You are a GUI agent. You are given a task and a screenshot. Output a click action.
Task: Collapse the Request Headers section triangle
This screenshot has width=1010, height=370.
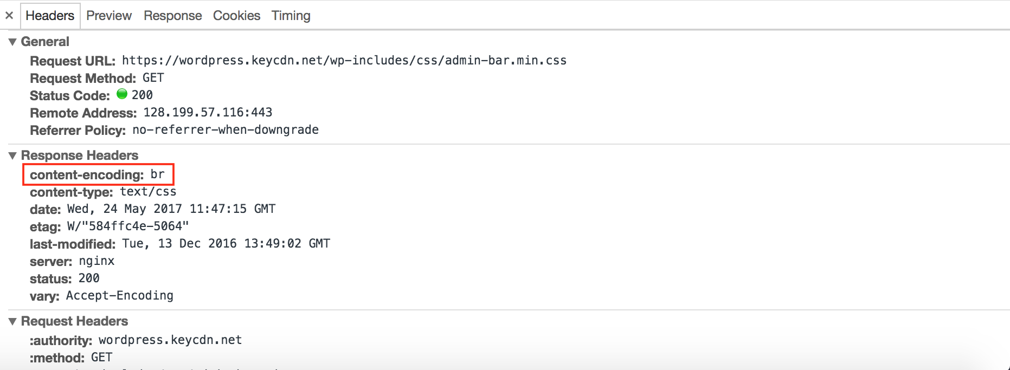tap(12, 321)
